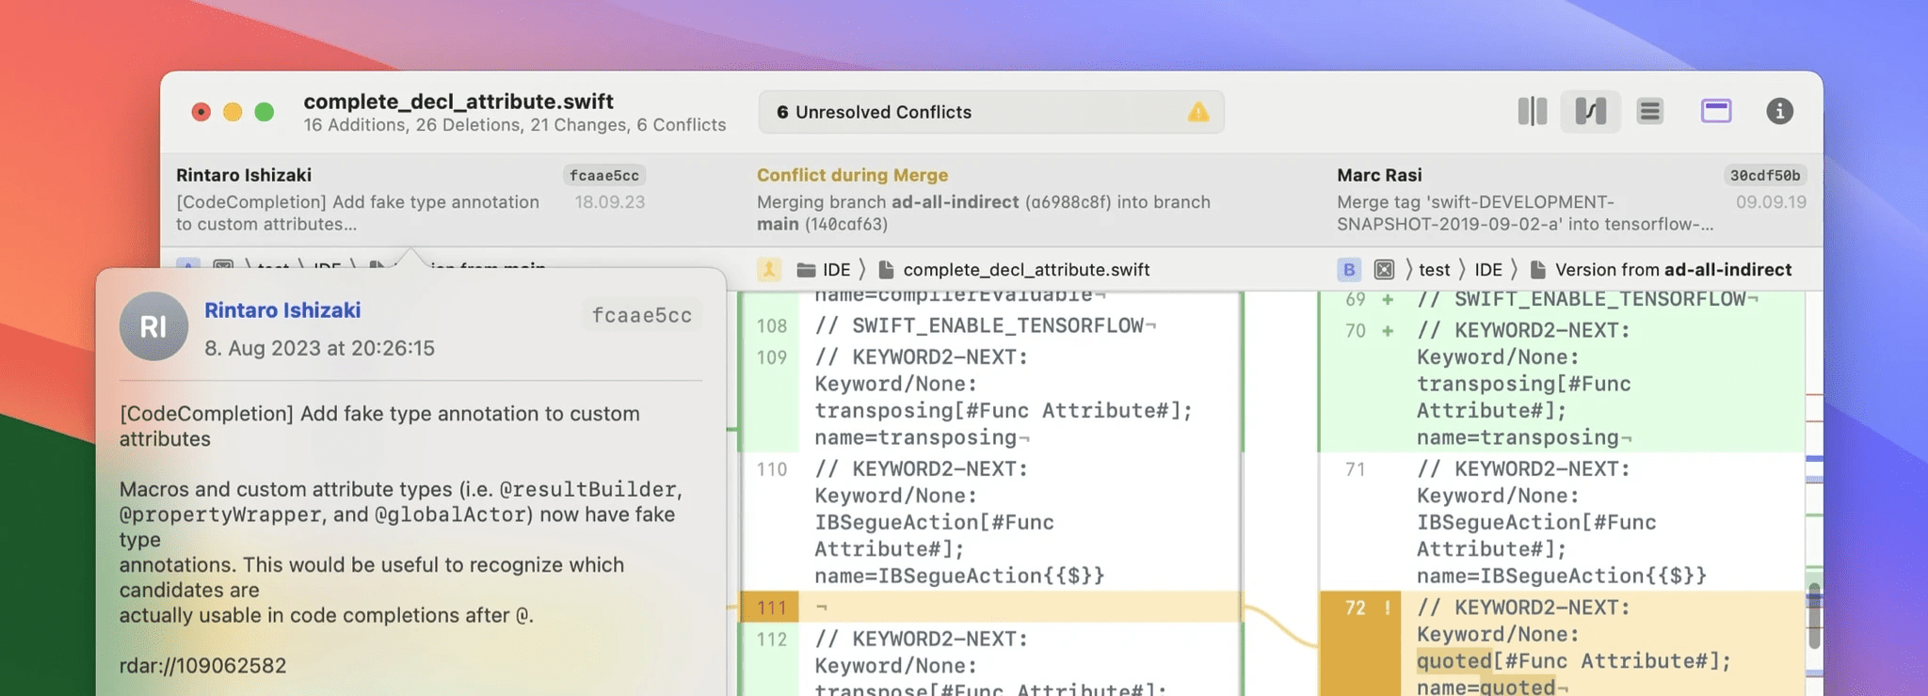
Task: Click the 30cdf50b commit hash badge
Action: click(1764, 176)
